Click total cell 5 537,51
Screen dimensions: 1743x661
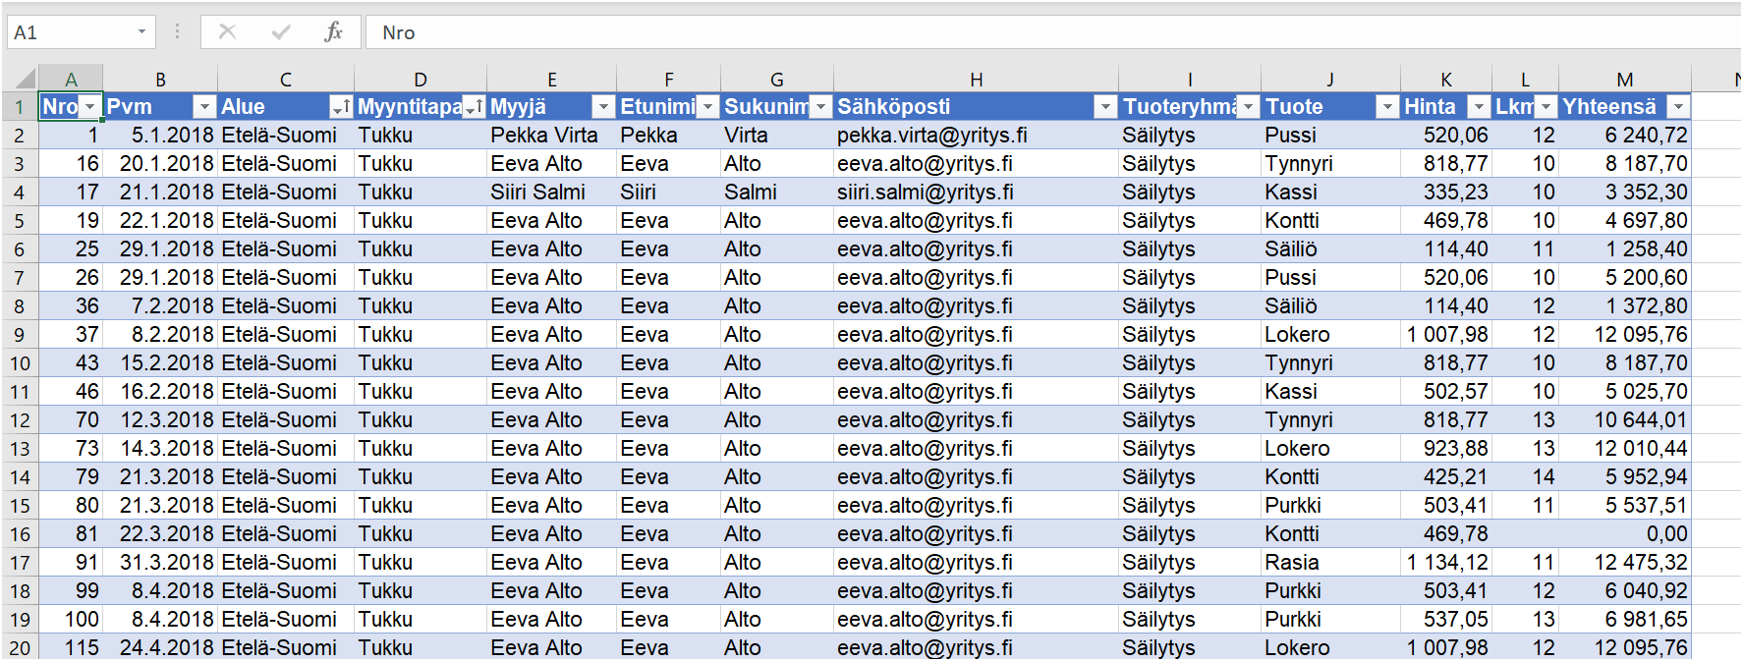pos(1625,506)
